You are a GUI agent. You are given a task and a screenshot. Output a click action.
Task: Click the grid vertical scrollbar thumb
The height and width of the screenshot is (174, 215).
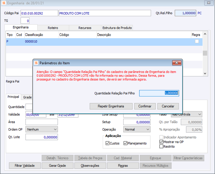(205, 53)
